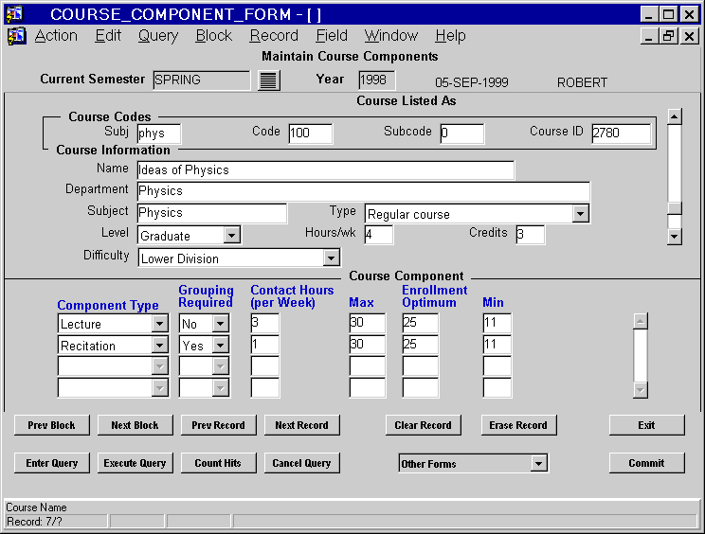
Task: Click the Name field Ideas of Physics
Action: click(326, 170)
